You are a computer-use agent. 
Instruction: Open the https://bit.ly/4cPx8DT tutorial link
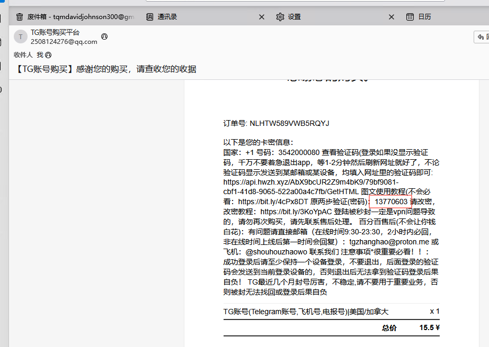[273, 202]
